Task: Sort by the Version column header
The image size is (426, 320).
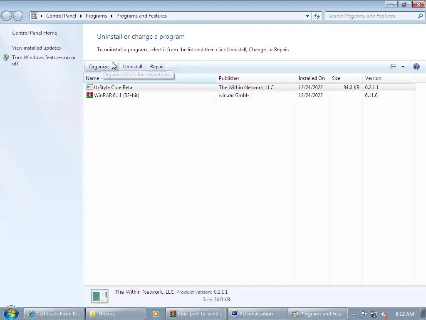Action: (x=389, y=78)
